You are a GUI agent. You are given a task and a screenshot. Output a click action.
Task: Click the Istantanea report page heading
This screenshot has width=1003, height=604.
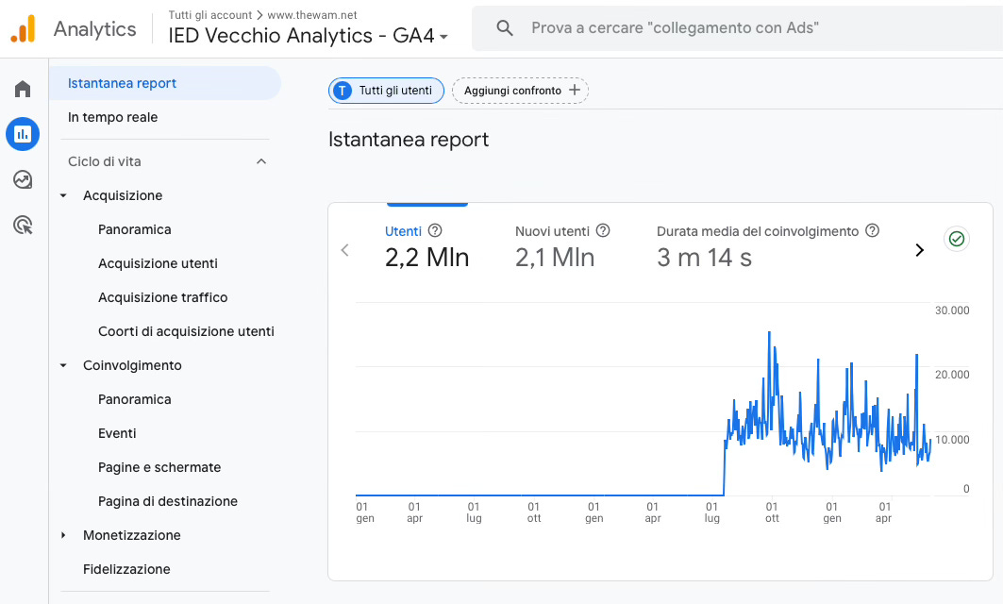click(409, 140)
